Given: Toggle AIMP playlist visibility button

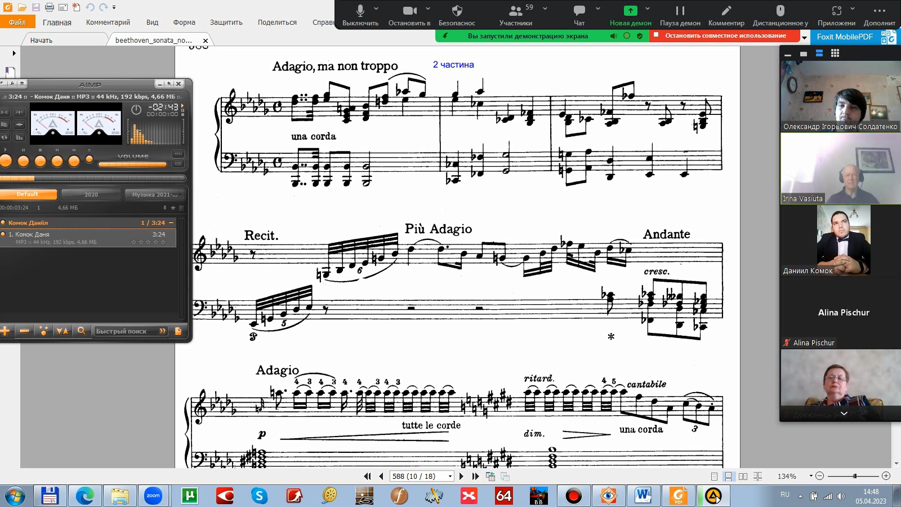Looking at the screenshot, I should (178, 164).
